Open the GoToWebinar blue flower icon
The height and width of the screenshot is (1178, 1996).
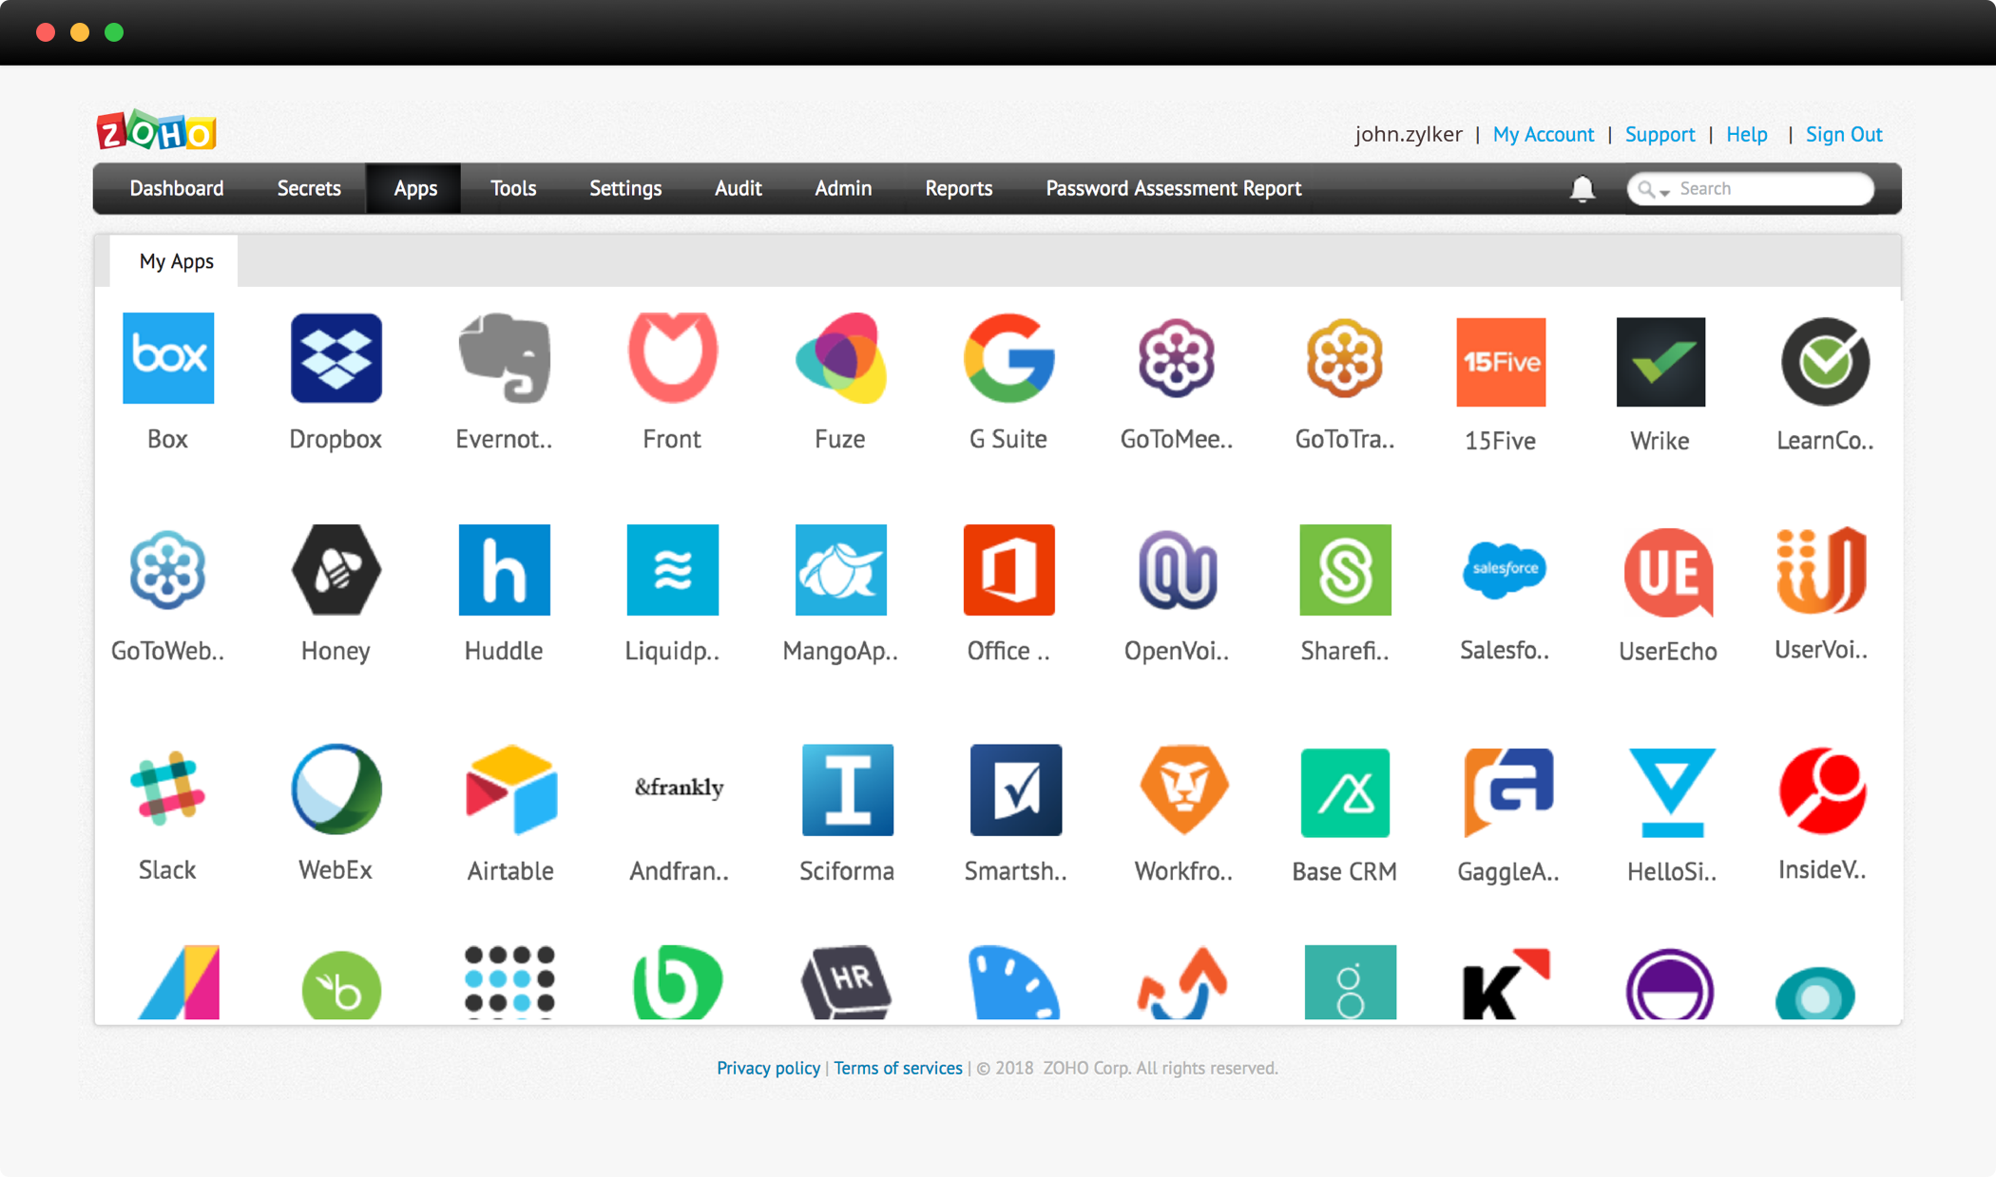168,570
